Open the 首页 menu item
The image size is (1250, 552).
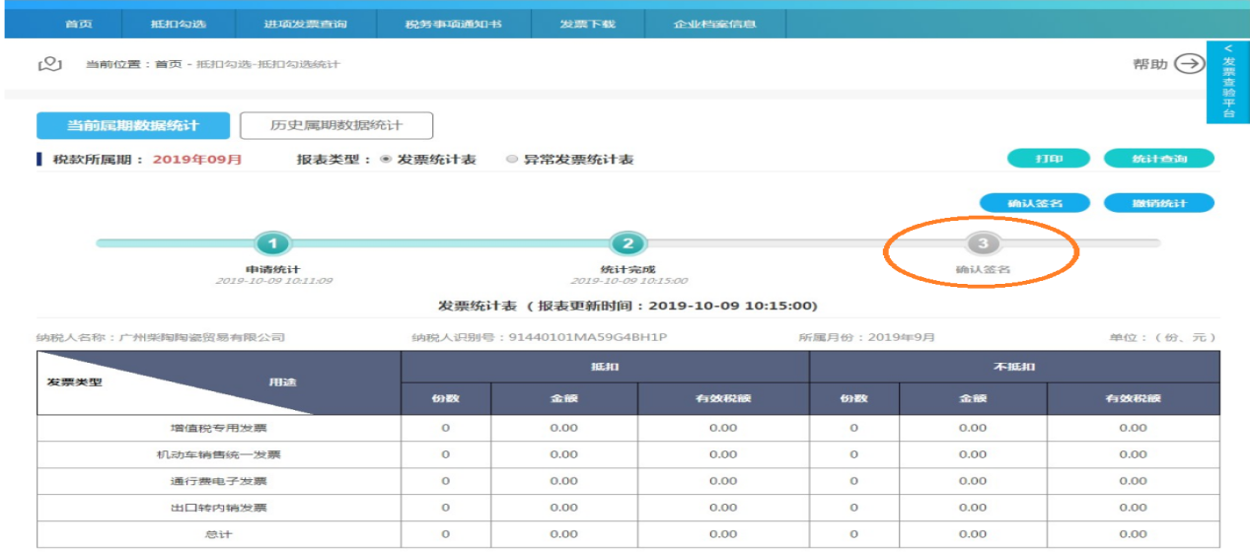pos(80,24)
